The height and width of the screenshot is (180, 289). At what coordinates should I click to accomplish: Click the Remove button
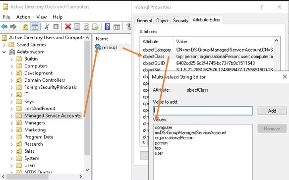pyautogui.click(x=272, y=128)
